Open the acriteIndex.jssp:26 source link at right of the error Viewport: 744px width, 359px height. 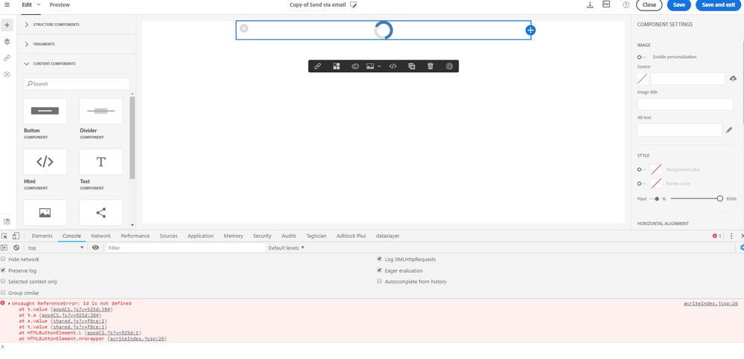coord(710,303)
